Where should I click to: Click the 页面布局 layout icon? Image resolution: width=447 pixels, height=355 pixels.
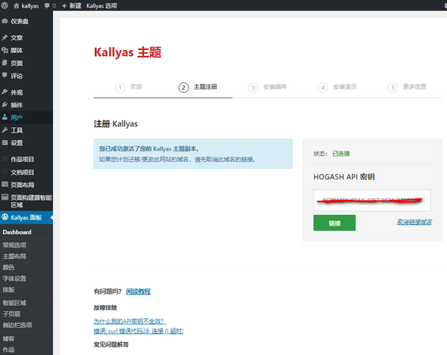click(5, 185)
